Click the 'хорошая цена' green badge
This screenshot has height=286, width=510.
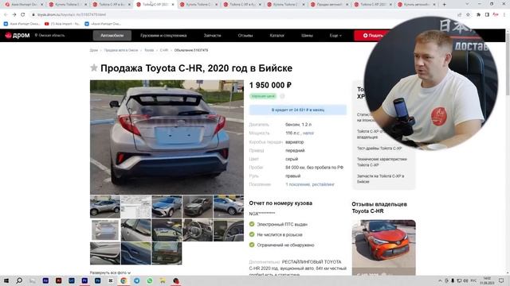point(263,96)
